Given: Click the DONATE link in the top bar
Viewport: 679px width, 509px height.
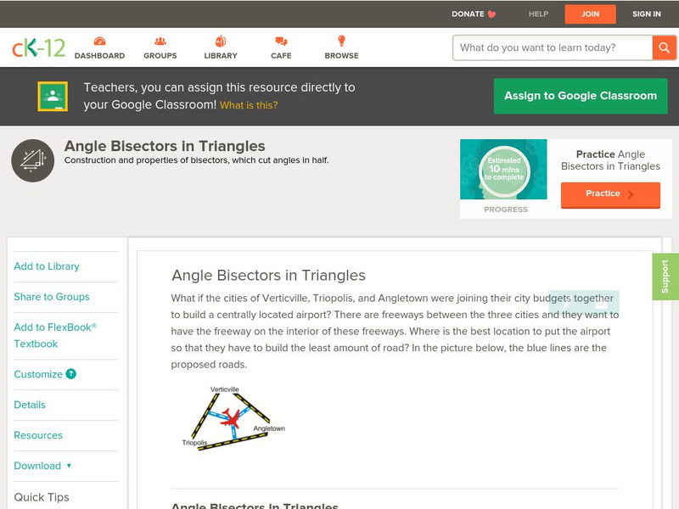Looking at the screenshot, I should click(x=469, y=14).
